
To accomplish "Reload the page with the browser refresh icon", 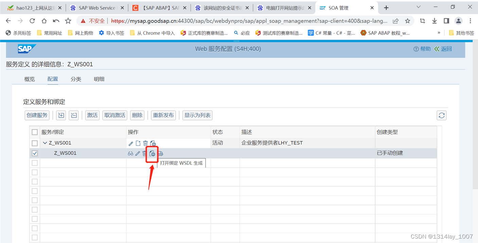I will coord(32,21).
